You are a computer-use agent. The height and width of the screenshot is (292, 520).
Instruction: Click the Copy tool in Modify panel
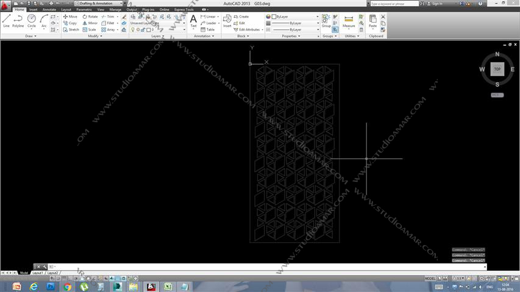pyautogui.click(x=70, y=23)
